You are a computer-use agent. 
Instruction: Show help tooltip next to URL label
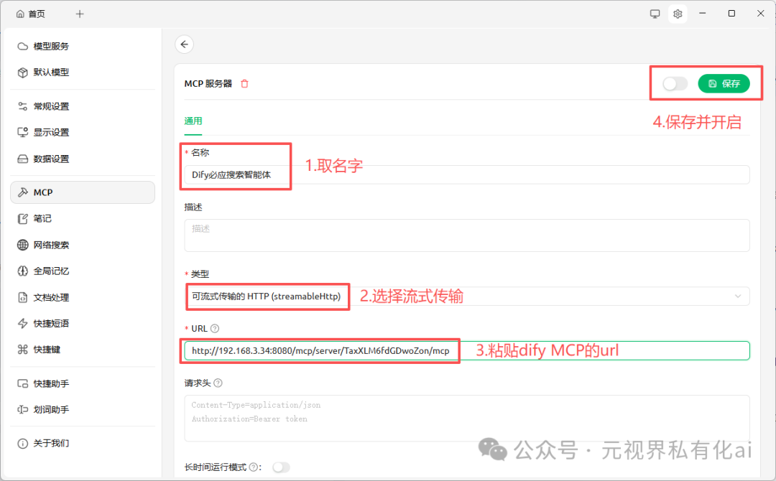coord(215,329)
